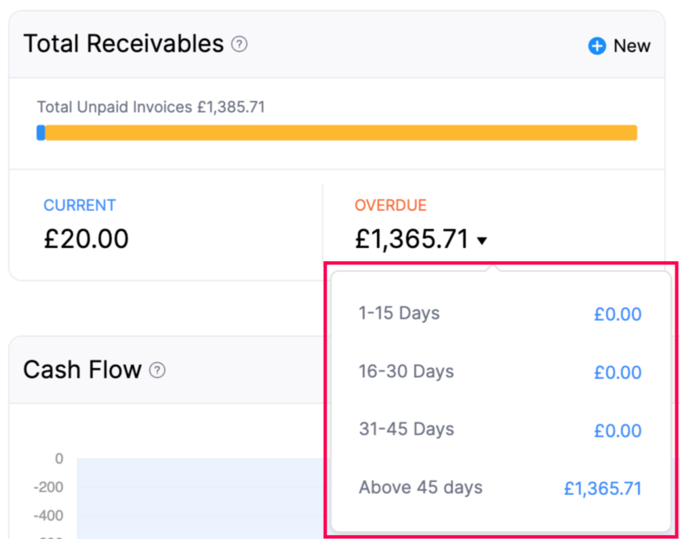This screenshot has width=680, height=539.
Task: Select the Current amount £20.00
Action: tap(85, 238)
